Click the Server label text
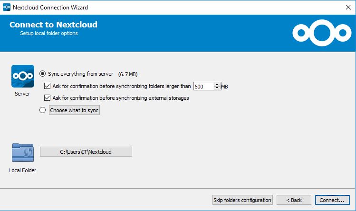Viewport: 356px width, 211px height. coord(22,94)
